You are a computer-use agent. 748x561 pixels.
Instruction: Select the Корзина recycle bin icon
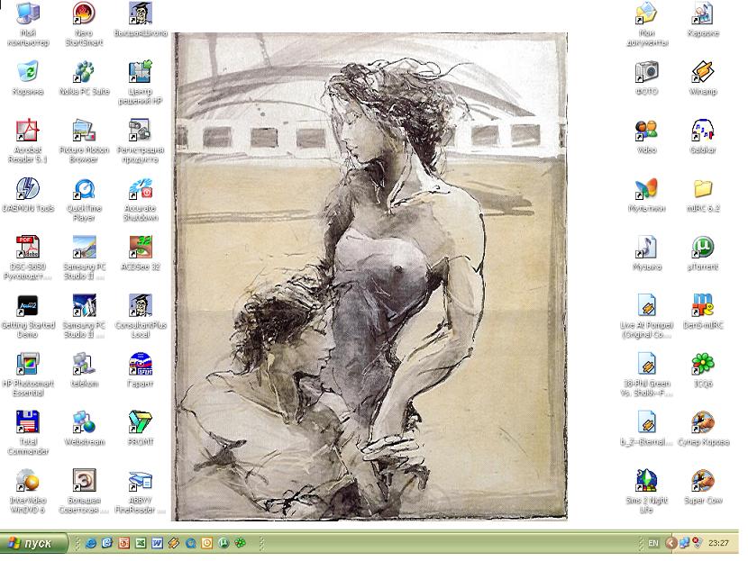[x=28, y=72]
